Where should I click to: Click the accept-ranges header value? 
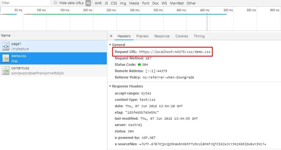pyautogui.click(x=146, y=93)
